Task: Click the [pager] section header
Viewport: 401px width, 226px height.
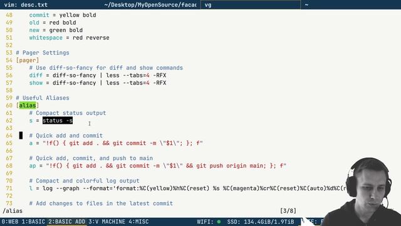Action: (x=28, y=60)
